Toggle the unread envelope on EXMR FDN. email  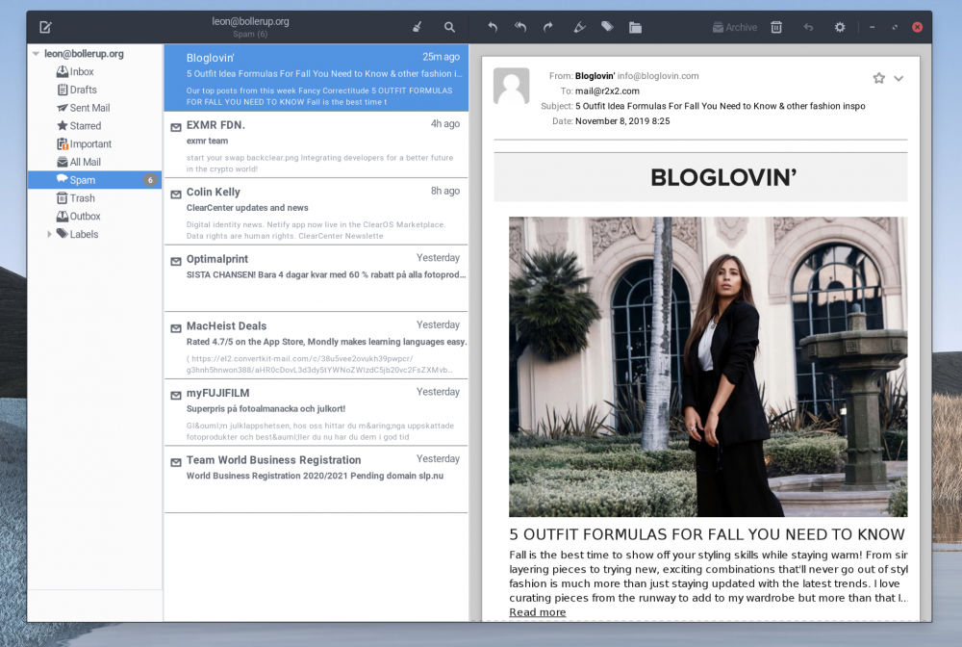coord(176,127)
